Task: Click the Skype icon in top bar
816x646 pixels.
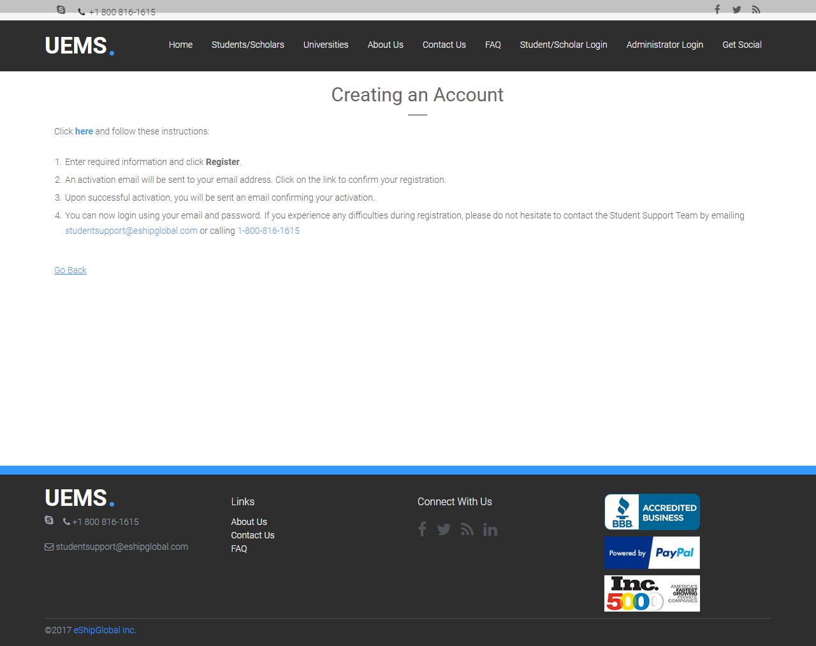Action: [61, 10]
